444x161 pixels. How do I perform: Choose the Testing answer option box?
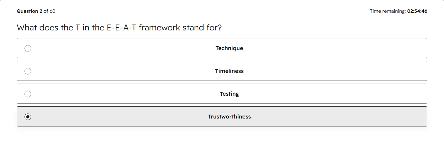pos(222,94)
